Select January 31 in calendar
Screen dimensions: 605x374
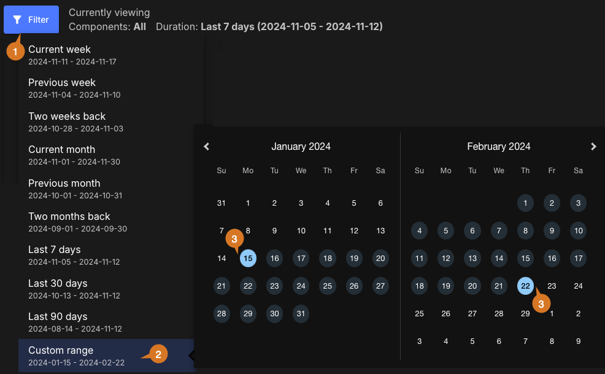click(x=301, y=313)
